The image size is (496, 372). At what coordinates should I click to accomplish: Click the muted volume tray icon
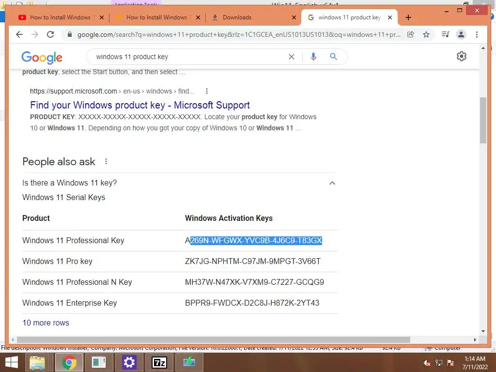coord(427,363)
